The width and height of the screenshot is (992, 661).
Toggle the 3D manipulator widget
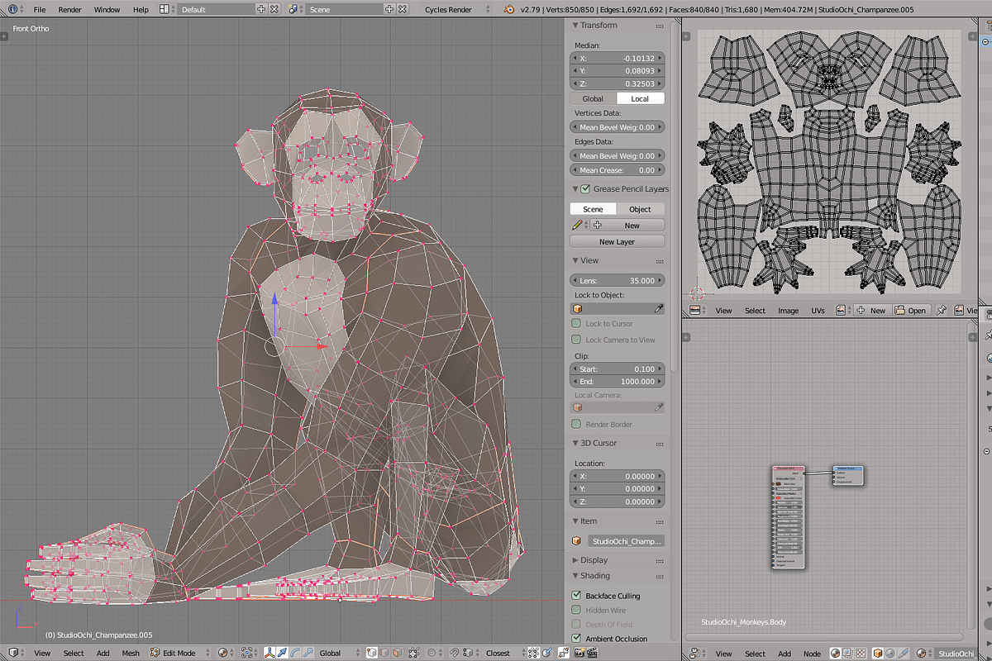[x=269, y=653]
